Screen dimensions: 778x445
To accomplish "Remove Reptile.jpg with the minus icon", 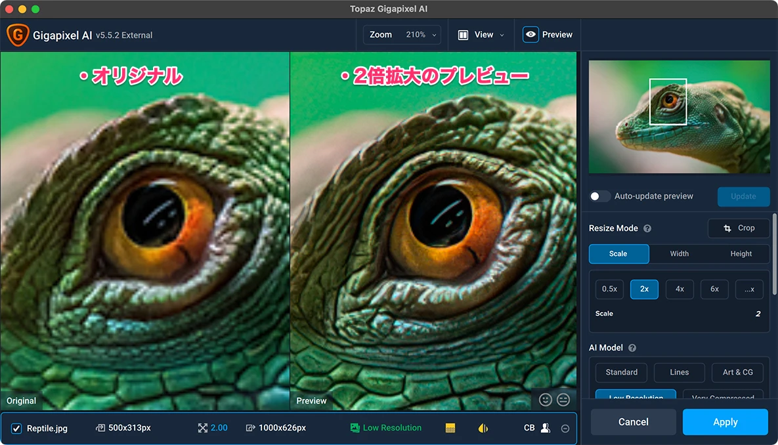I will tap(565, 429).
